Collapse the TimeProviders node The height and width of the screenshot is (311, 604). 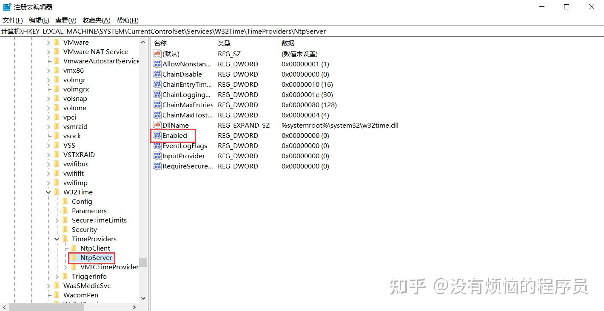coord(57,239)
